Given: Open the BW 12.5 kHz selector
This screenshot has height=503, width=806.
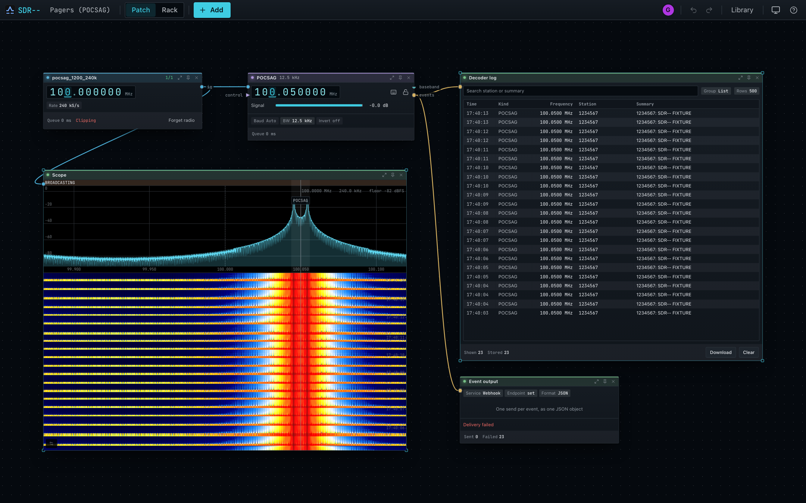Looking at the screenshot, I should pyautogui.click(x=297, y=121).
